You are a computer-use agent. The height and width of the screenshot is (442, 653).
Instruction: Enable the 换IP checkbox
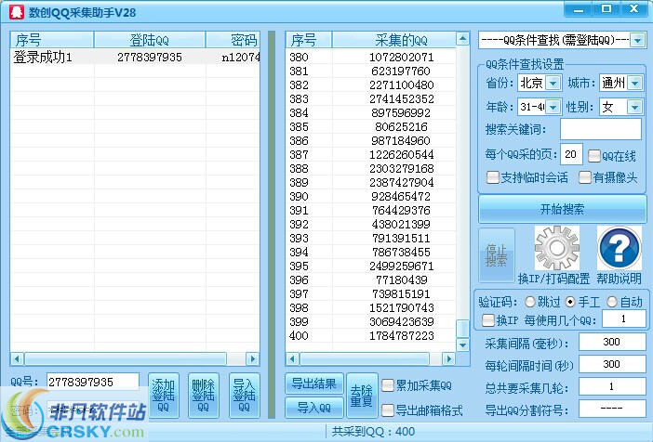point(488,319)
